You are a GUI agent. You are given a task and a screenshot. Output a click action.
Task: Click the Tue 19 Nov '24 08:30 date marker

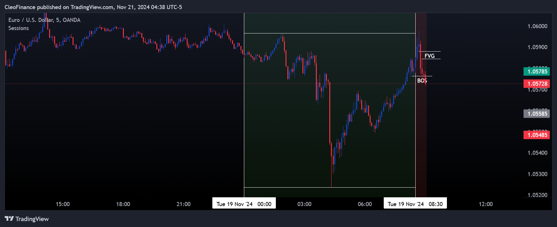click(415, 203)
